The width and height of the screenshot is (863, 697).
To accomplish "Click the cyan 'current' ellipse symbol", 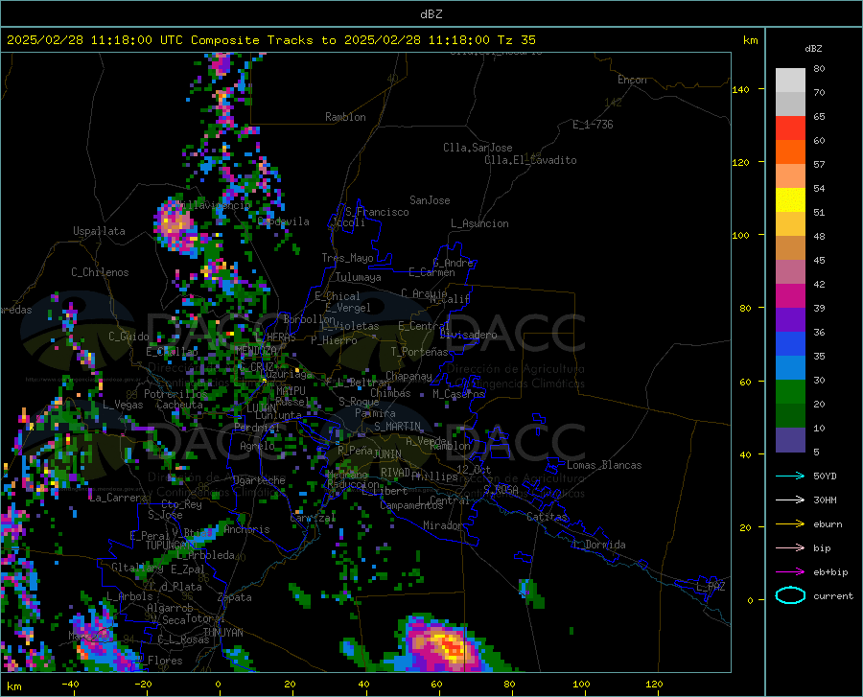I will [790, 595].
